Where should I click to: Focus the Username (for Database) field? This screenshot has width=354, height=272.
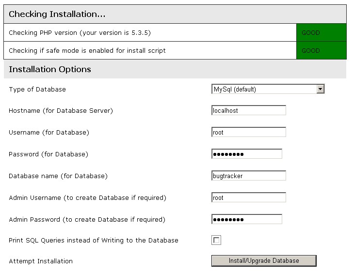tap(249, 132)
